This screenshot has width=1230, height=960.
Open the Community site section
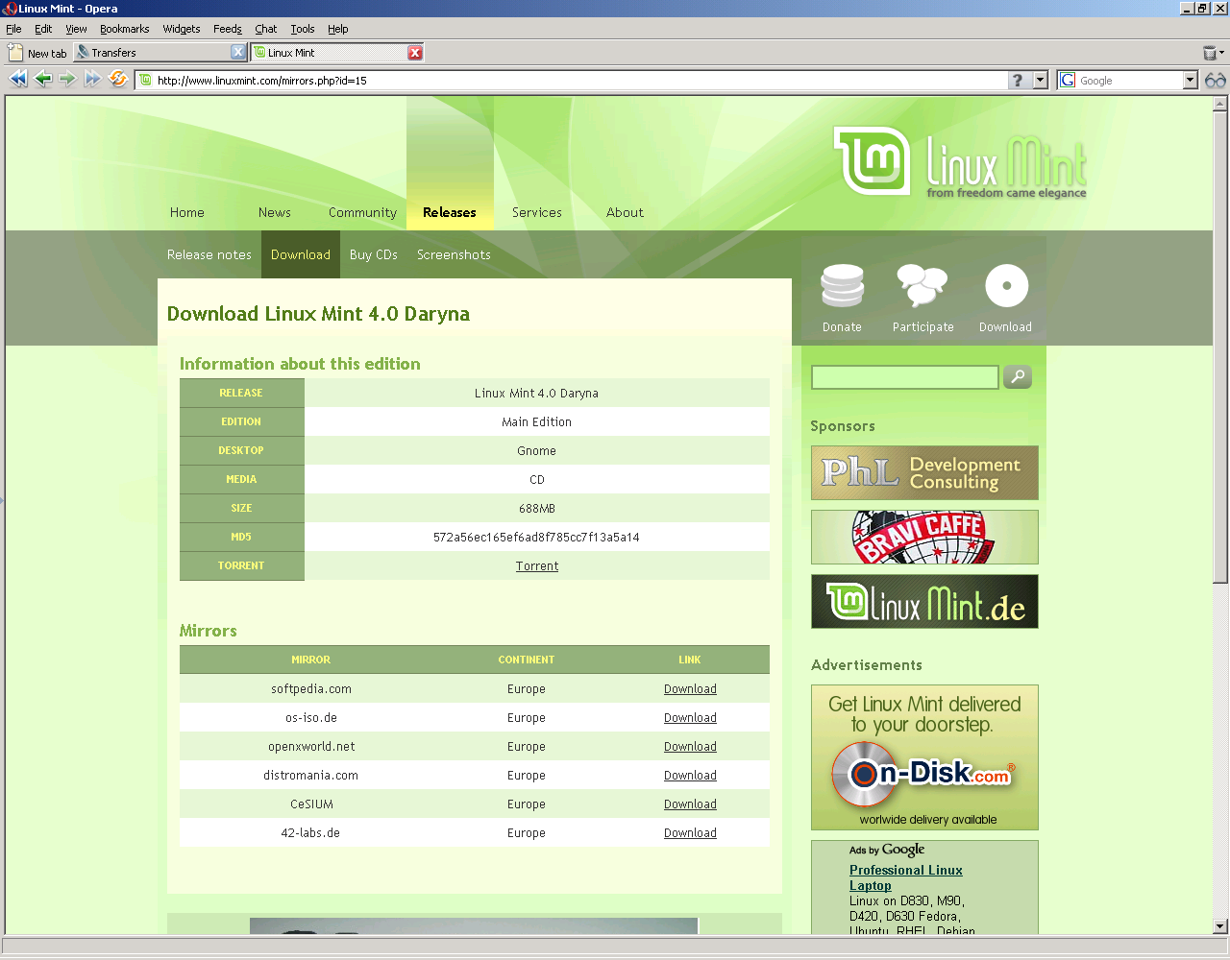(x=362, y=212)
